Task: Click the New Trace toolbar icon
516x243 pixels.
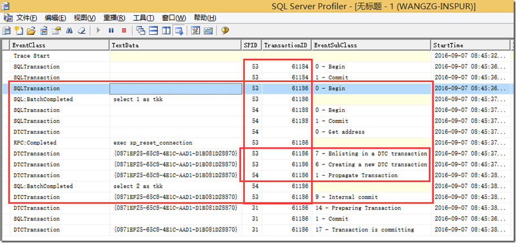Action: click(6, 30)
